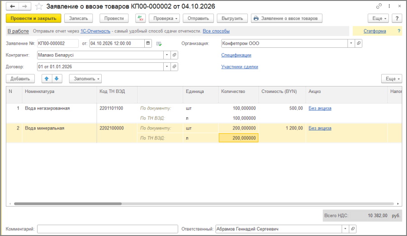Click Провести и закрыть button
This screenshot has width=407, height=236.
[x=33, y=19]
